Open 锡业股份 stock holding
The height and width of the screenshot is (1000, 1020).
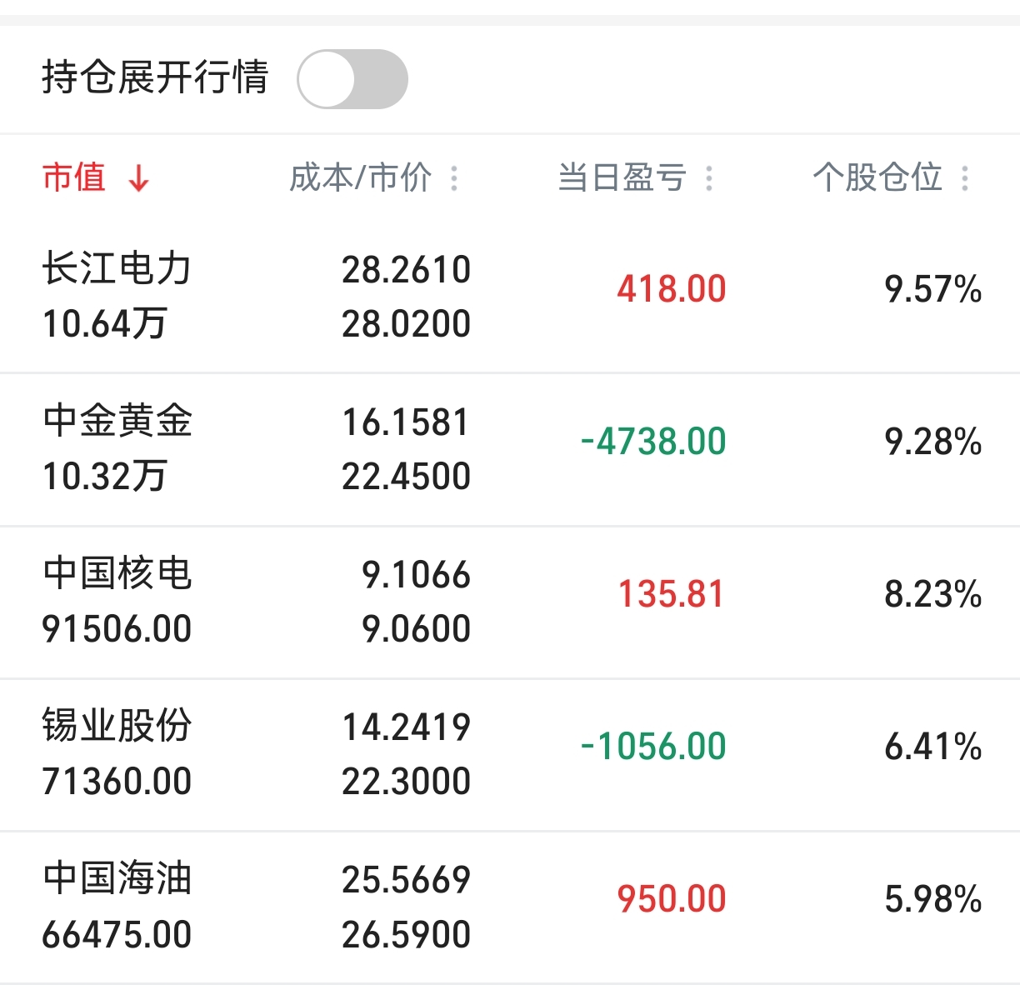117,727
